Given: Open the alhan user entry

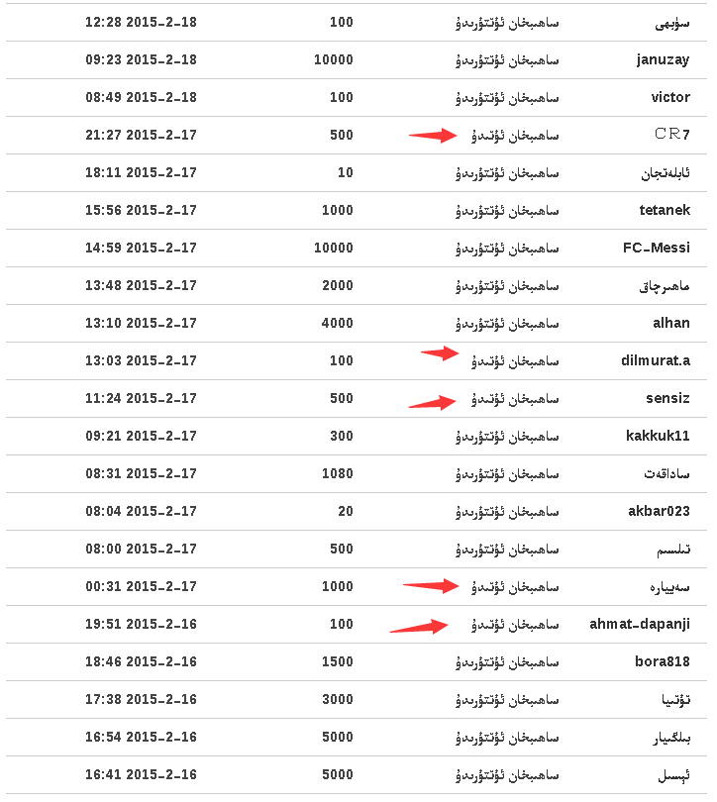Looking at the screenshot, I should 671,323.
